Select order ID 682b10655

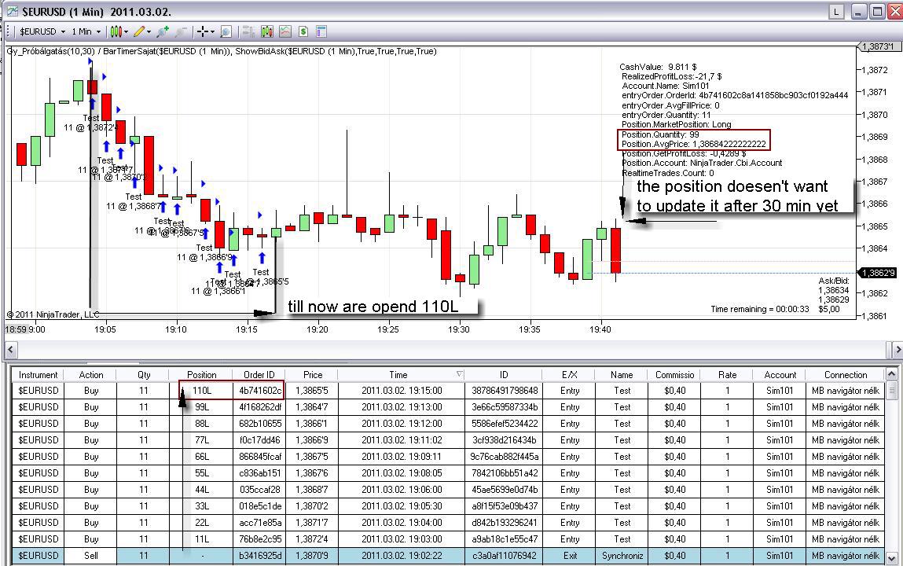(260, 423)
